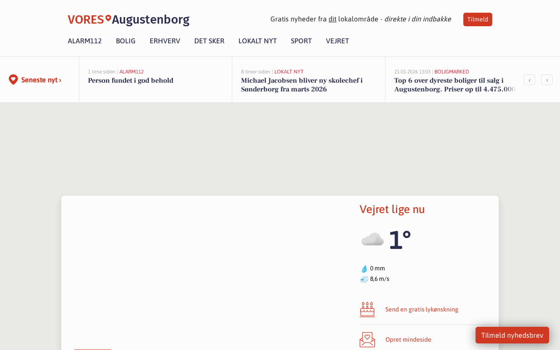Open Michael Jacobsen skolechef article
560x350 pixels.
[302, 85]
